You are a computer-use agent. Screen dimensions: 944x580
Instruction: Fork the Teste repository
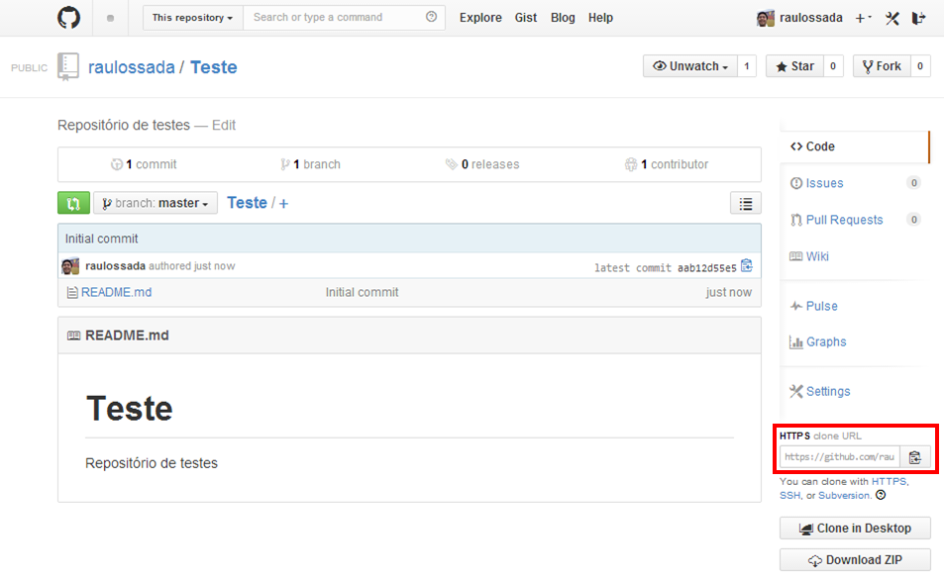click(x=882, y=66)
